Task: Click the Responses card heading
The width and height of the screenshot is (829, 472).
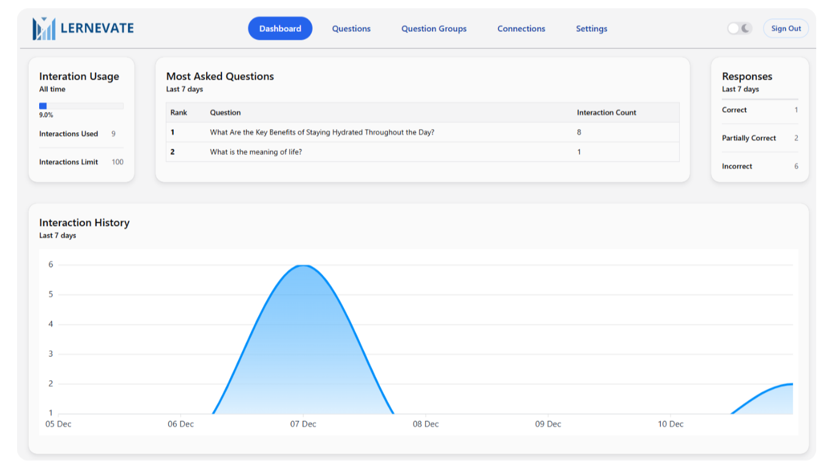Action: click(747, 77)
